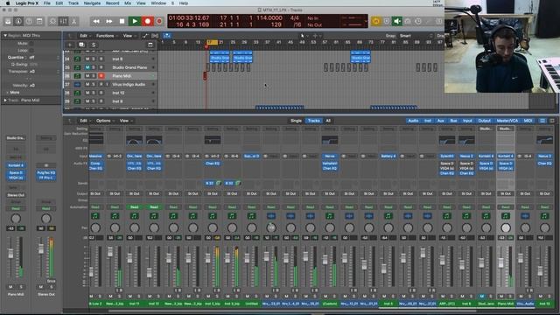Disable record on Piano Midi track
This screenshot has width=560, height=315.
pyautogui.click(x=101, y=76)
